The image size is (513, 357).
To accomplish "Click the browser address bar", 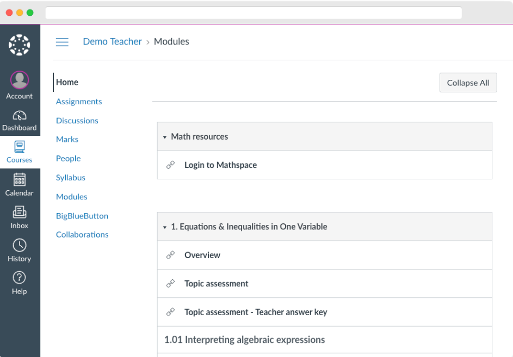I will [254, 12].
